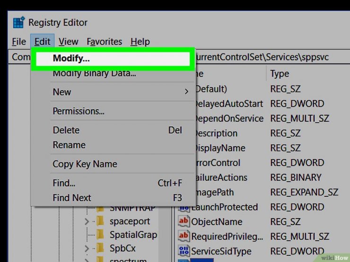Click REG_DWORD type of ServiceSidType
Screen dimensions: 350x262
tap(297, 251)
